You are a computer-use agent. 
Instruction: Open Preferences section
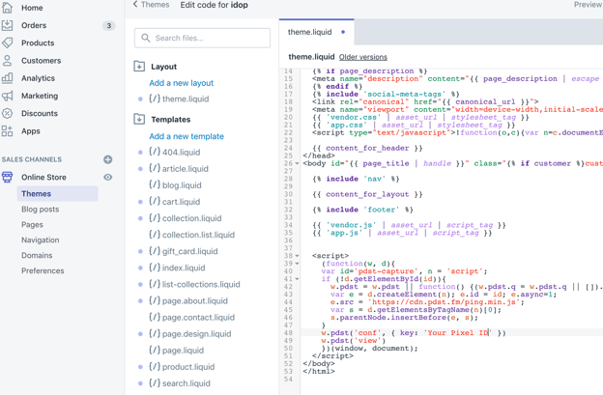point(43,270)
